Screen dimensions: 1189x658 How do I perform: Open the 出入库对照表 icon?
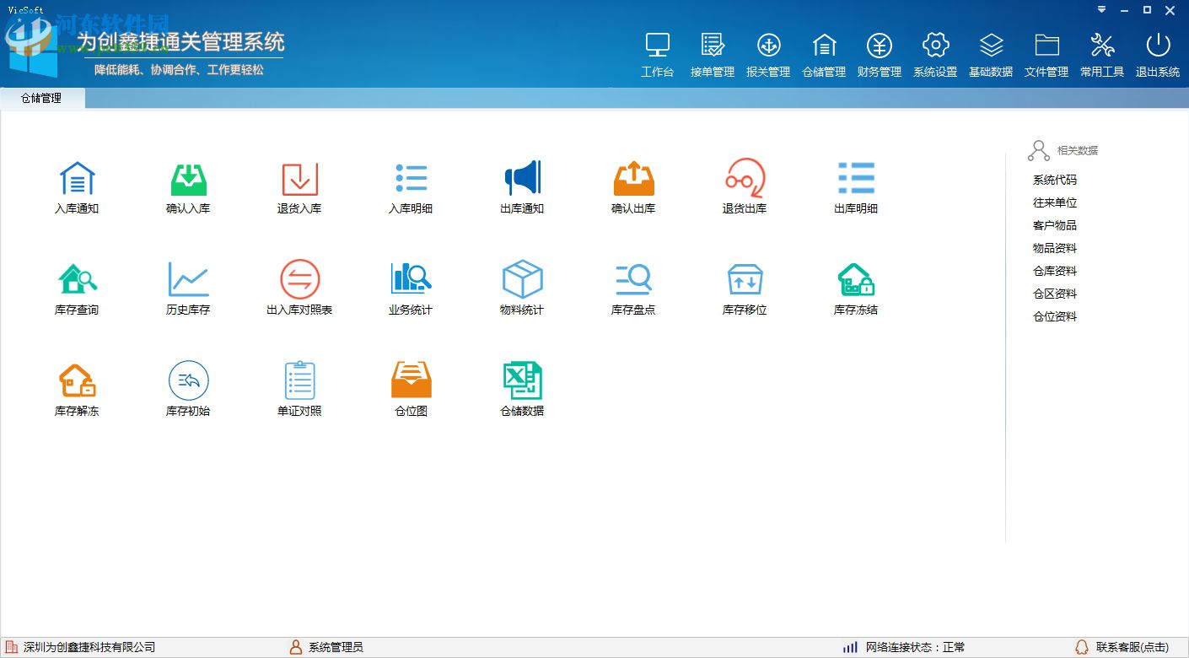tap(299, 278)
